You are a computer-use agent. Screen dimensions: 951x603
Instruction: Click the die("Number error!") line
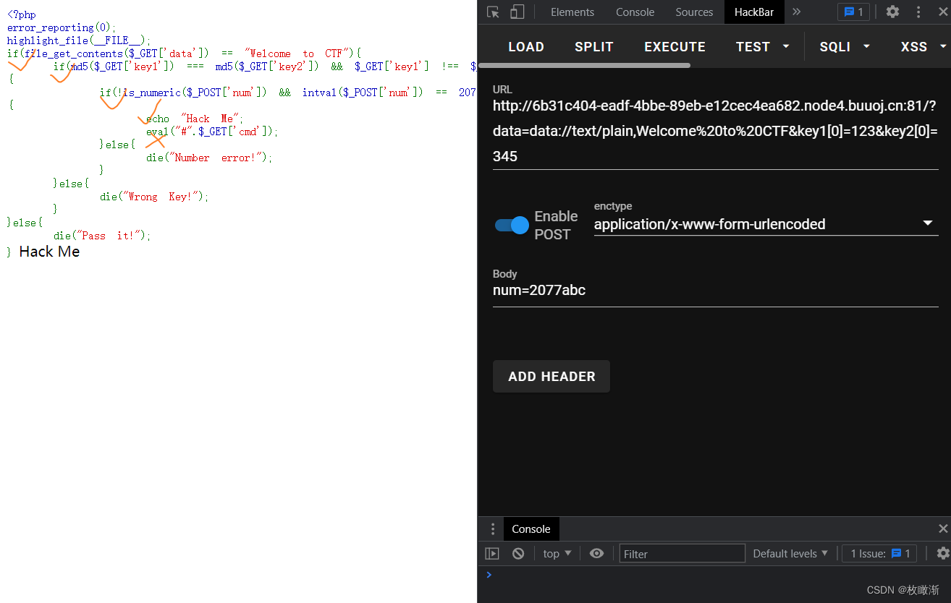pos(209,158)
